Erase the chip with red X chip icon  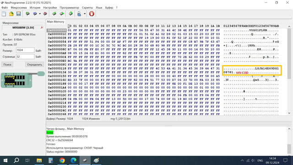coord(45,14)
